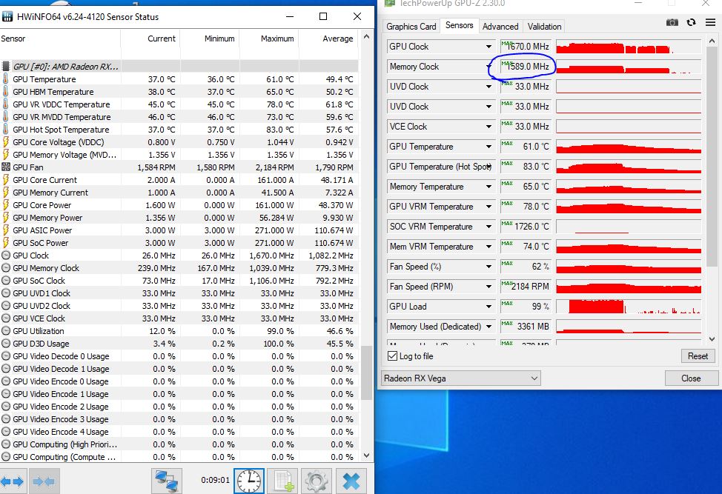Viewport: 722px width, 494px height.
Task: Click HWiNFO expand arrows icon
Action: coord(13,481)
